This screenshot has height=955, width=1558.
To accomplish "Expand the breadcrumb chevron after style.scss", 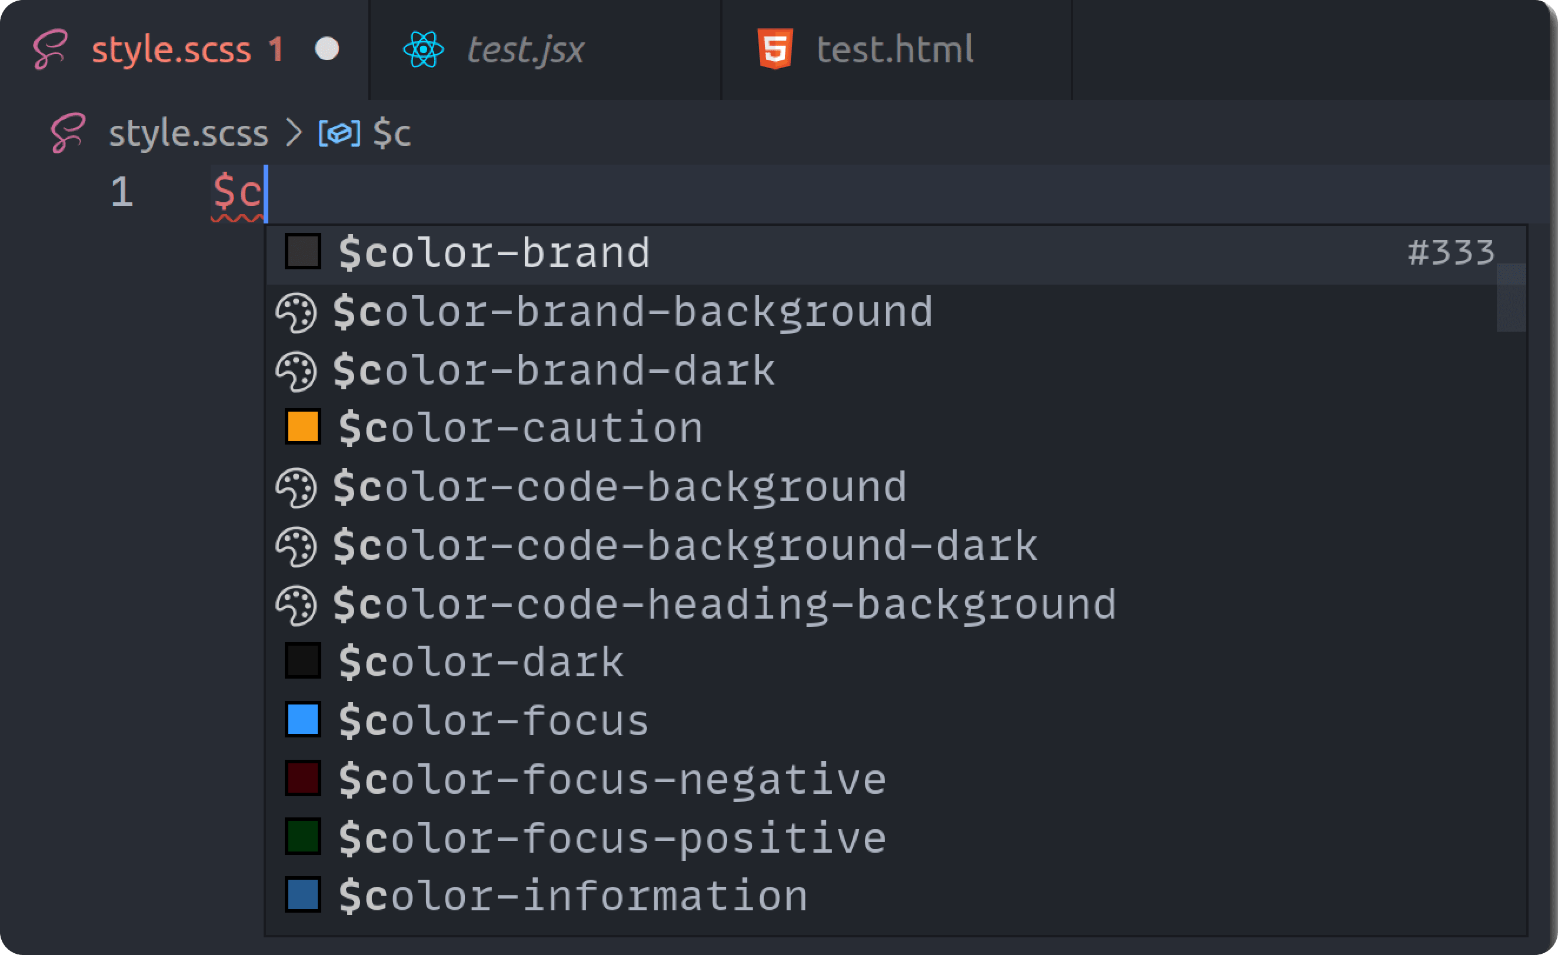I will pos(294,133).
